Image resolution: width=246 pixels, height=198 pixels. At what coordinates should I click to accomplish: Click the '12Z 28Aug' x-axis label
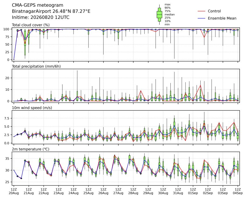(133, 191)
